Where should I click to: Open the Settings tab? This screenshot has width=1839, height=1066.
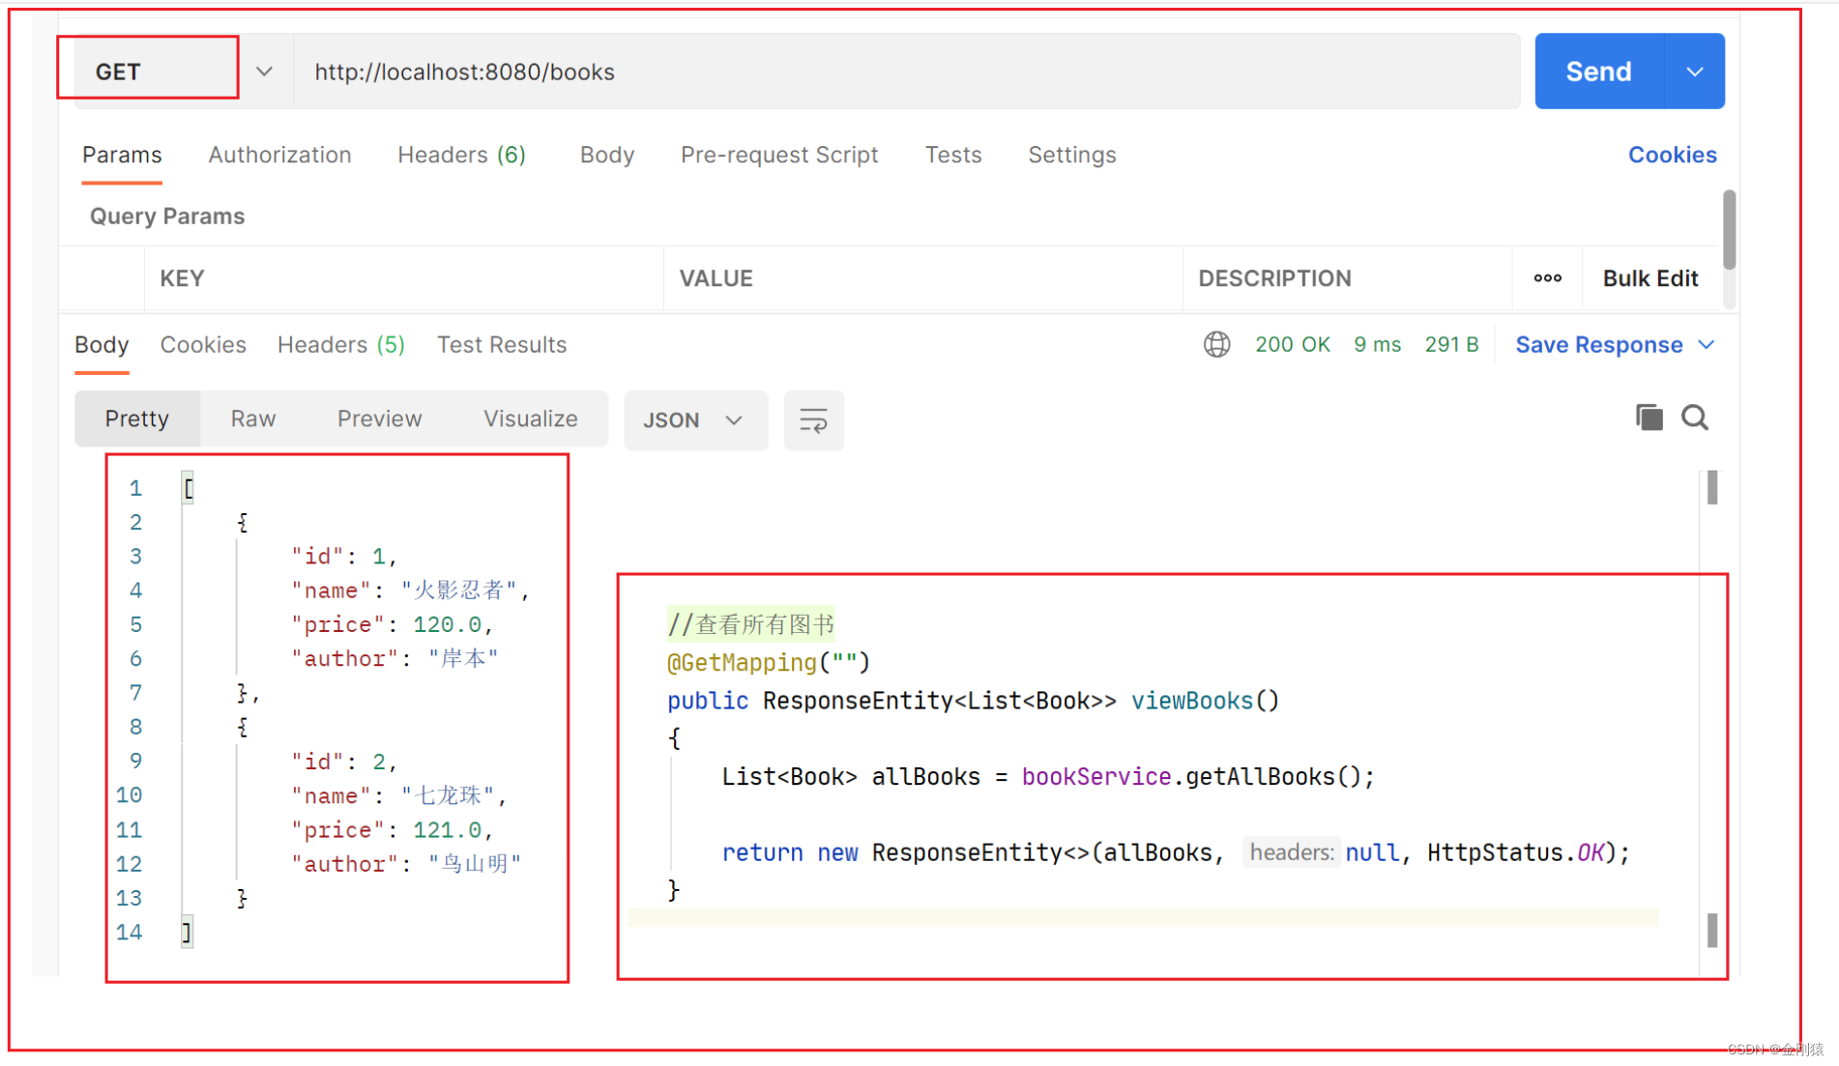pos(1072,155)
